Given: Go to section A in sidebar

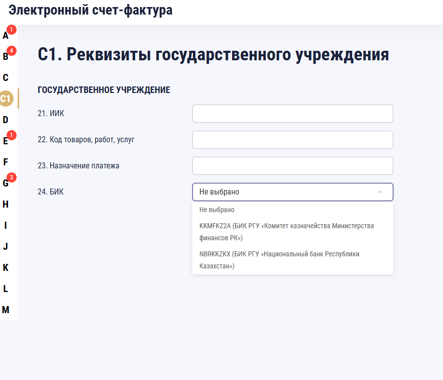Looking at the screenshot, I should coord(6,35).
